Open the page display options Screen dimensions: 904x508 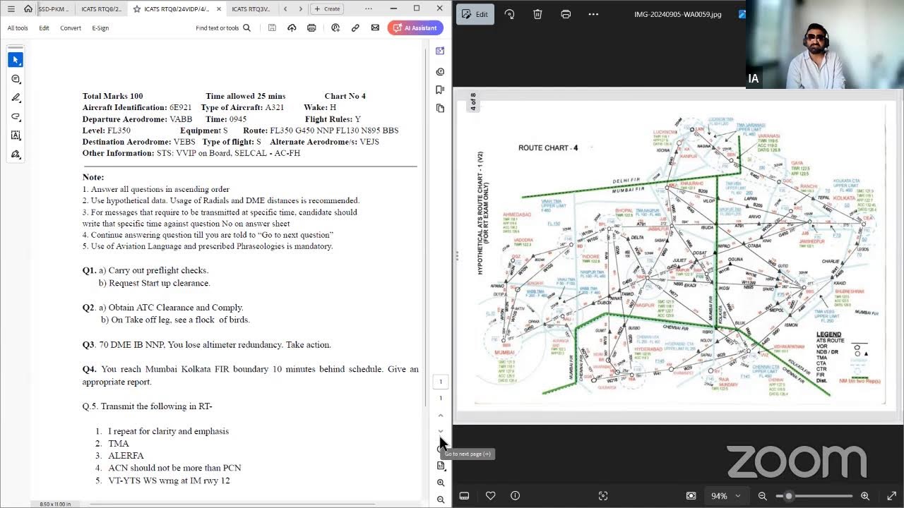[x=441, y=466]
